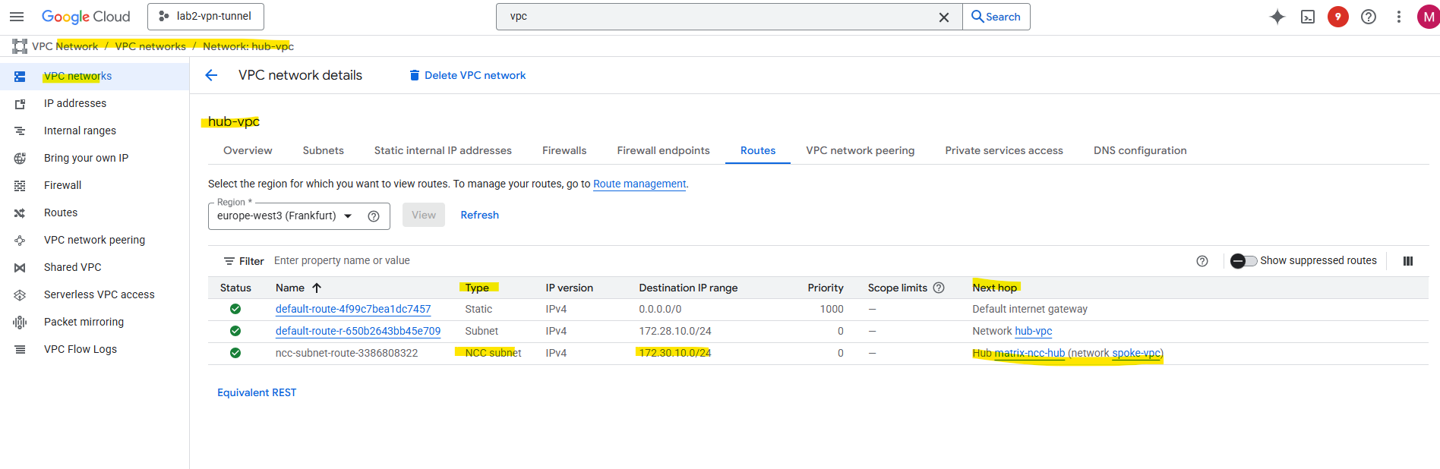Image resolution: width=1440 pixels, height=469 pixels.
Task: Open the Route management link
Action: click(x=639, y=184)
